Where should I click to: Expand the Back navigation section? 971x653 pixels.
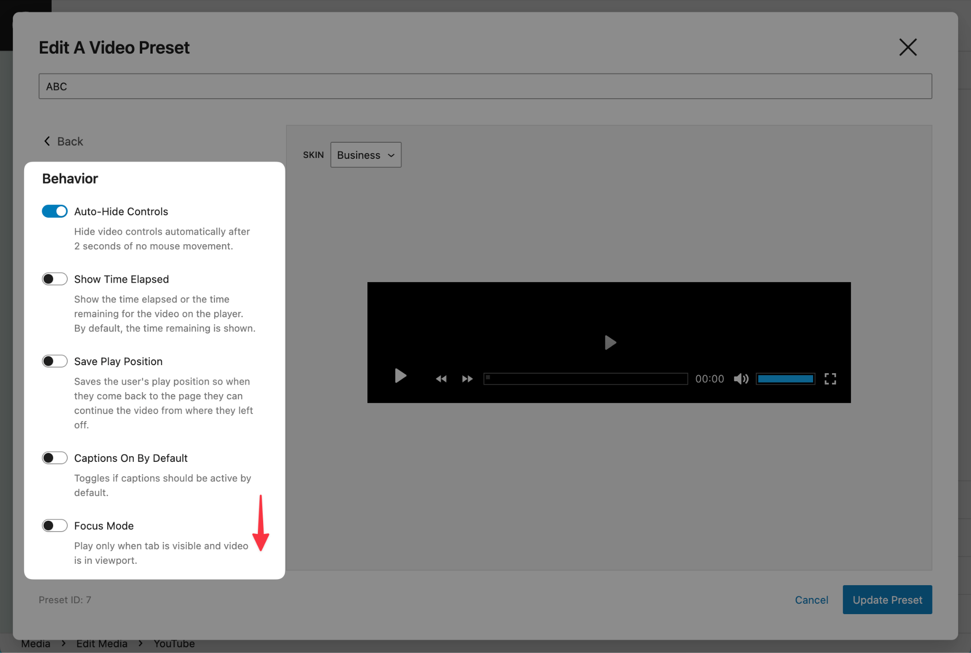coord(63,141)
